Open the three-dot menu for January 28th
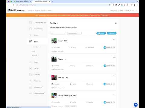 coord(114,39)
